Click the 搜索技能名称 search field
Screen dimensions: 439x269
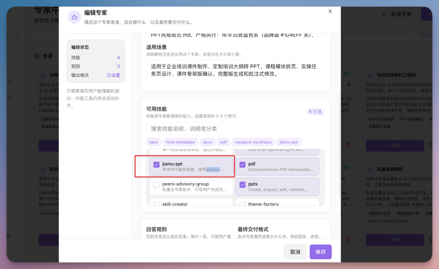235,129
